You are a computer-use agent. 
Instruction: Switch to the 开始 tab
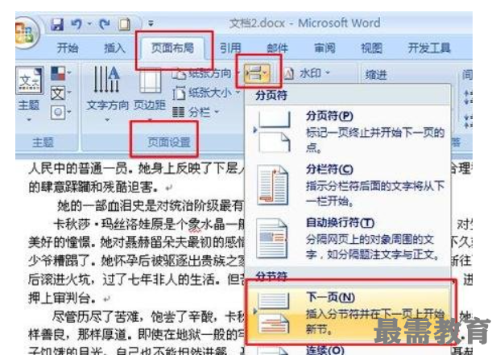(68, 47)
